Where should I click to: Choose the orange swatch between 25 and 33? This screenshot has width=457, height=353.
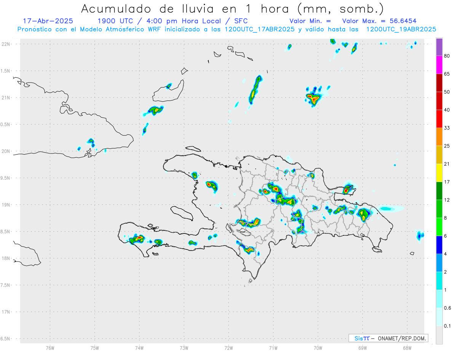pos(439,137)
